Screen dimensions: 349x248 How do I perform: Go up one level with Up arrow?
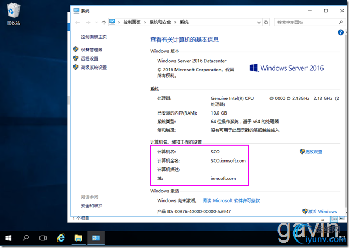point(104,22)
